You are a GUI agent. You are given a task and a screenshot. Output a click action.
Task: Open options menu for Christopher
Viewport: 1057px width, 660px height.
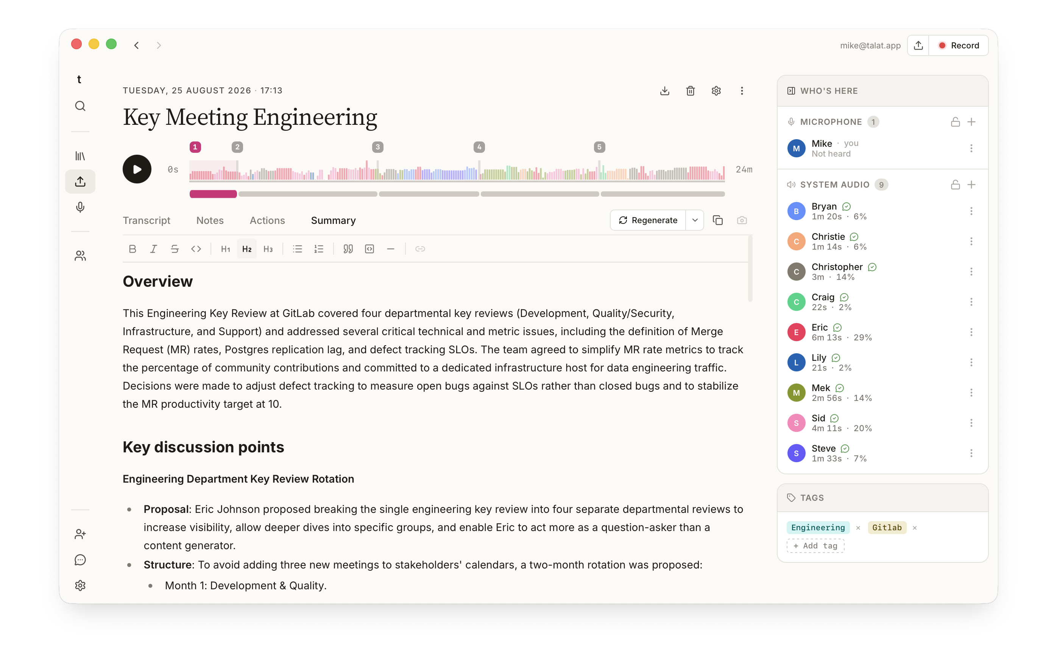coord(971,272)
